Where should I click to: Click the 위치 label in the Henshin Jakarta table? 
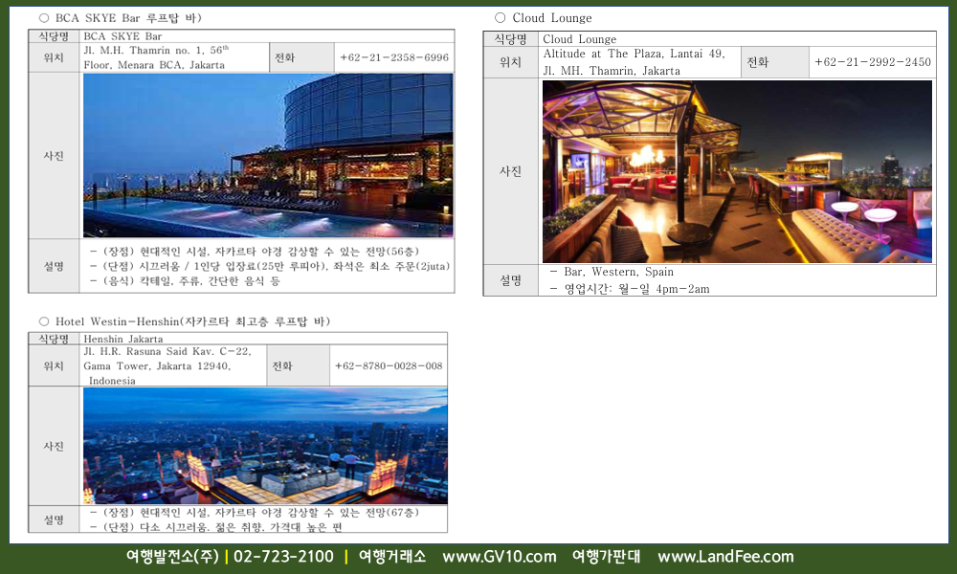coord(54,366)
